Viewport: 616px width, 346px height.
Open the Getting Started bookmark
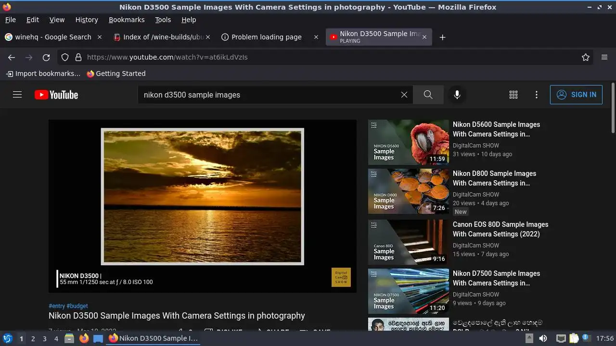tap(116, 74)
